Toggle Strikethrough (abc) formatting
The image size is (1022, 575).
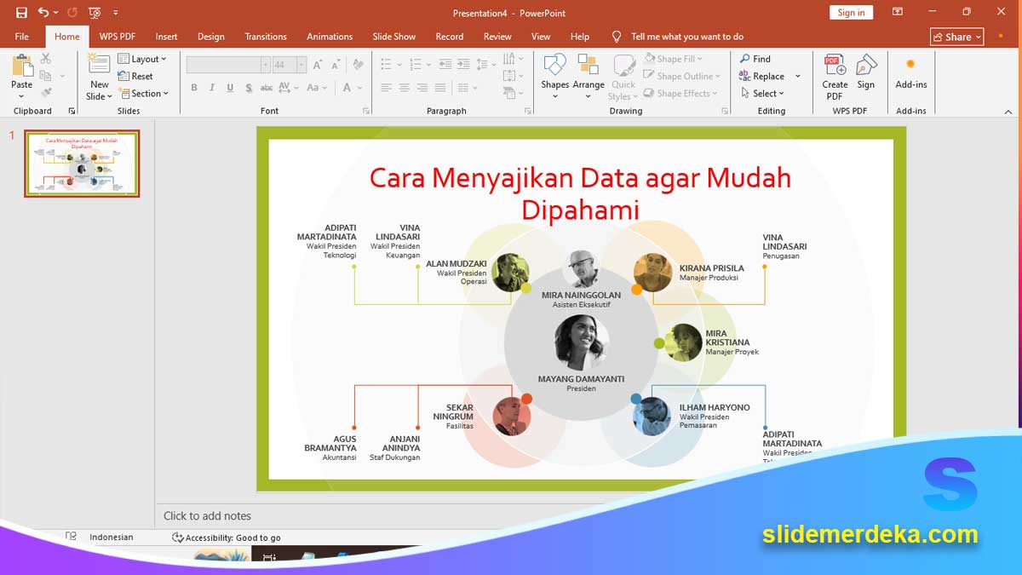click(x=267, y=88)
